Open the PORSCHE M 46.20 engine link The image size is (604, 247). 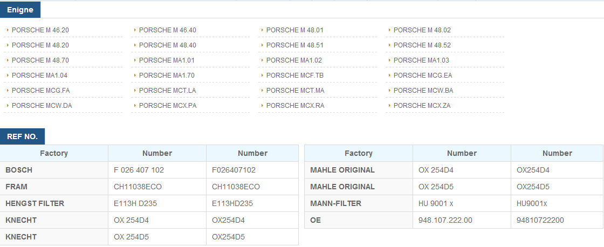[x=40, y=30]
